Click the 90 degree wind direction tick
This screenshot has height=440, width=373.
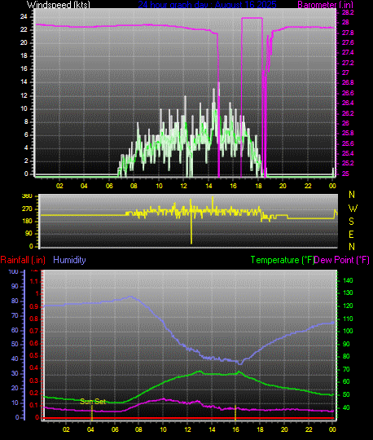click(29, 233)
